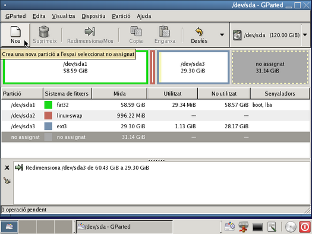Open the Edita menu
Screen dimensions: 312x234
pos(39,16)
